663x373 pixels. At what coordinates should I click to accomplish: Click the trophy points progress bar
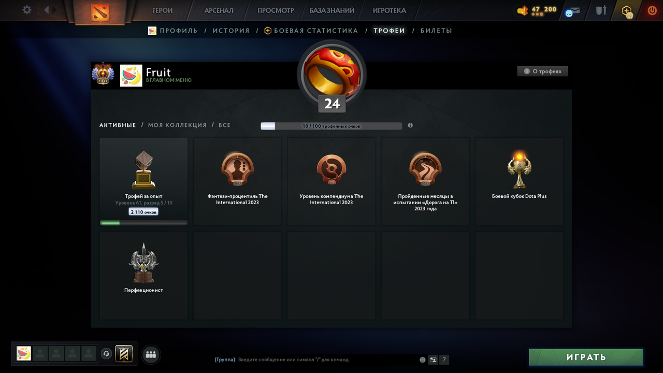pyautogui.click(x=331, y=126)
